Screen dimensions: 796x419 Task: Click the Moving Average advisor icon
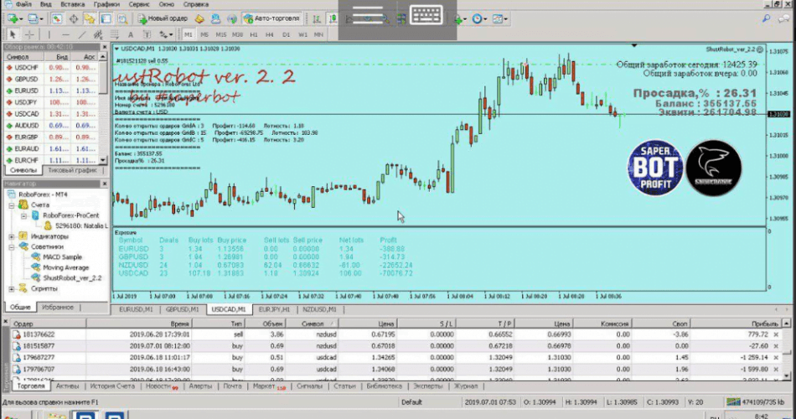click(35, 267)
